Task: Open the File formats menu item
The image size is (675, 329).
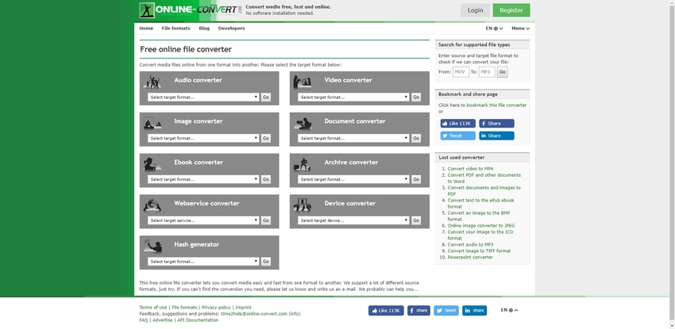Action: click(x=175, y=29)
